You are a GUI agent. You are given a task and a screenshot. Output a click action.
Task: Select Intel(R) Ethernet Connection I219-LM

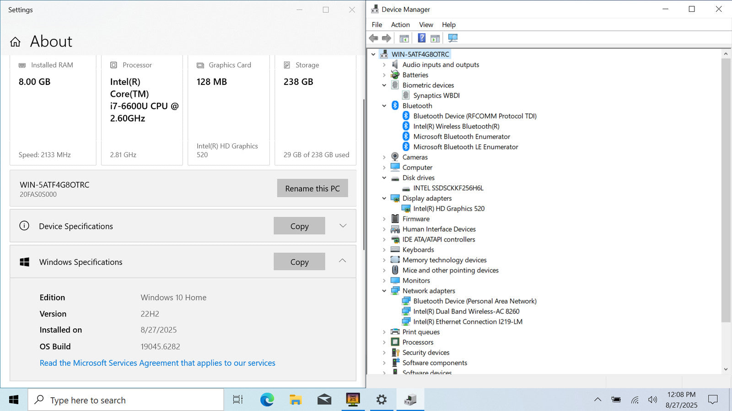point(468,321)
